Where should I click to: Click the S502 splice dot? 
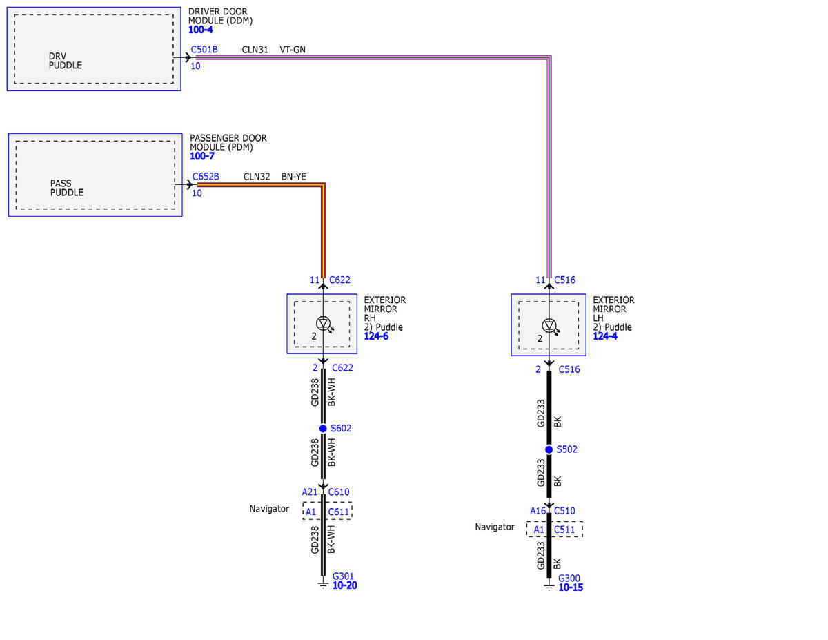(x=549, y=449)
